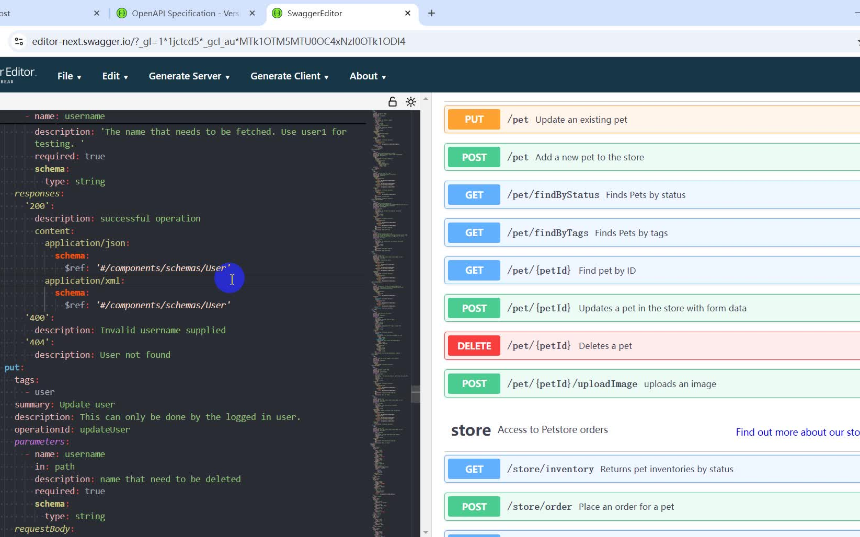Click "responses:" key in editor
The width and height of the screenshot is (860, 537).
(x=39, y=193)
